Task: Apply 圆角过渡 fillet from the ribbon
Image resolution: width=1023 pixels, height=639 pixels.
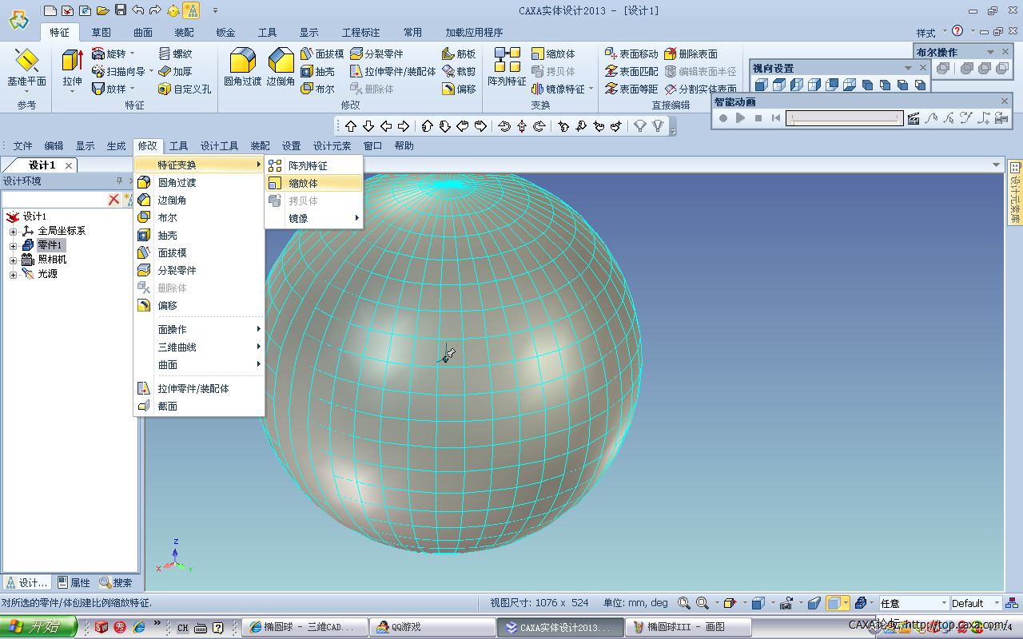Action: click(242, 68)
